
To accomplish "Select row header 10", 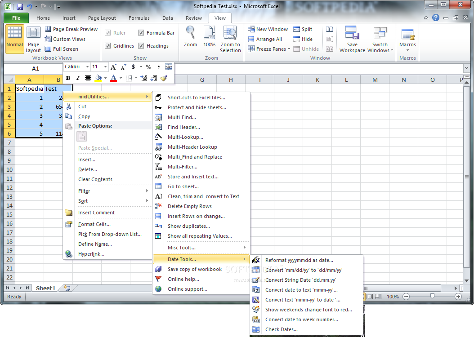I will (x=9, y=170).
